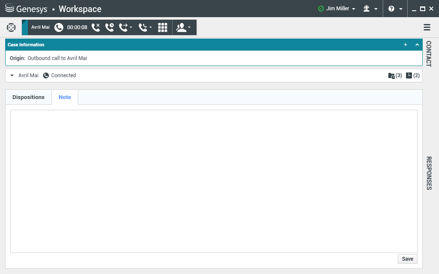
Task: Select the Note tab
Action: (65, 97)
